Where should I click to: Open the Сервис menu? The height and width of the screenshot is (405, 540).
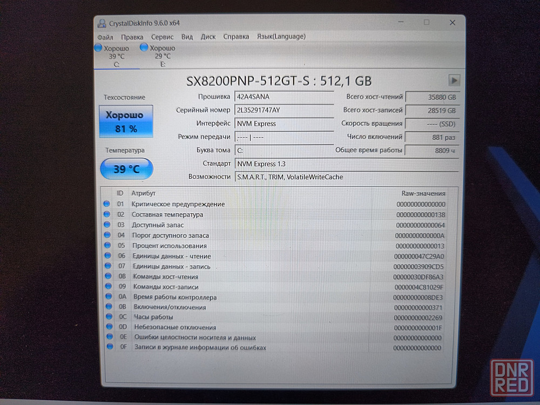coord(162,37)
